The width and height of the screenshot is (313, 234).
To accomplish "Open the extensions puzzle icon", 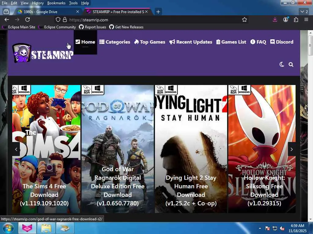I will click(296, 19).
